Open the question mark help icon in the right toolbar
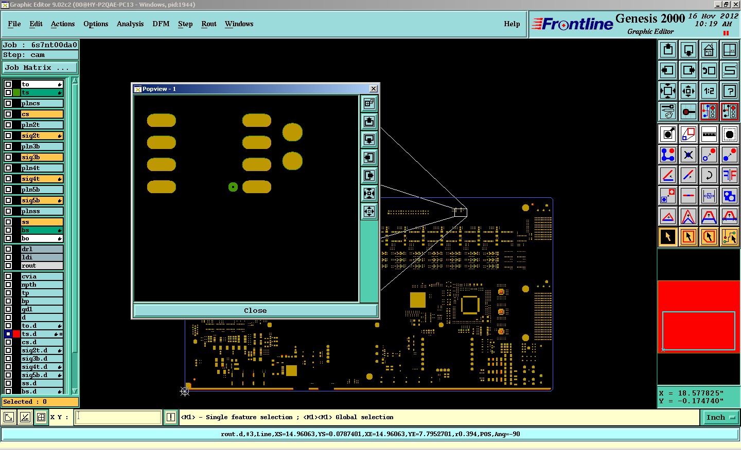741x450 pixels. [730, 91]
